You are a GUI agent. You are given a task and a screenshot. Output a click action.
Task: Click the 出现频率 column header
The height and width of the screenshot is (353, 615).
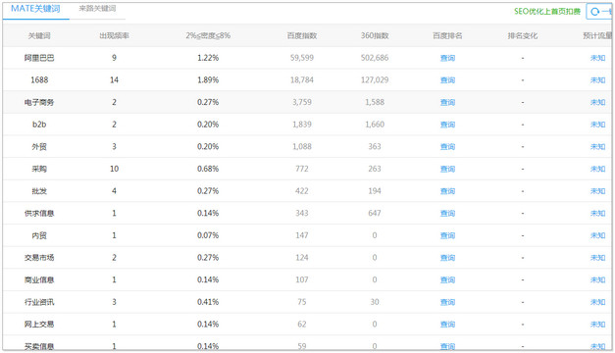[114, 35]
